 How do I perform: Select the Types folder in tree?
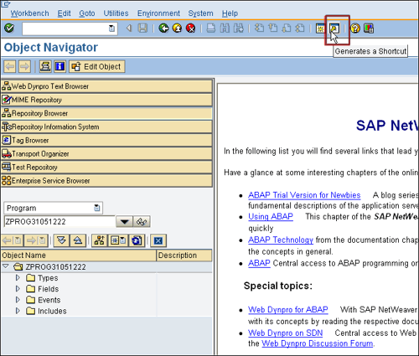pyautogui.click(x=42, y=278)
